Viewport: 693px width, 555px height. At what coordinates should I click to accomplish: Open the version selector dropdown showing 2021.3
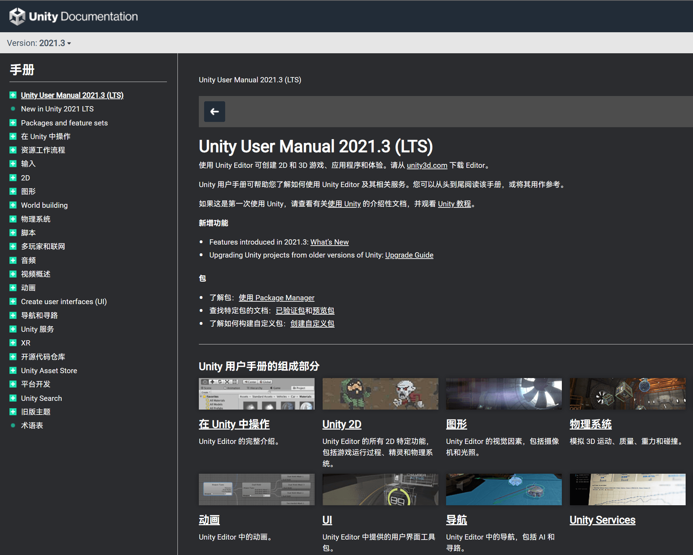54,43
